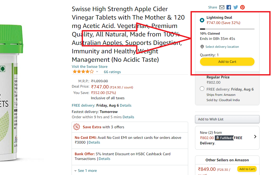This screenshot has width=278, height=175.
Task: Click the Share link text
Action: tap(212, 7)
